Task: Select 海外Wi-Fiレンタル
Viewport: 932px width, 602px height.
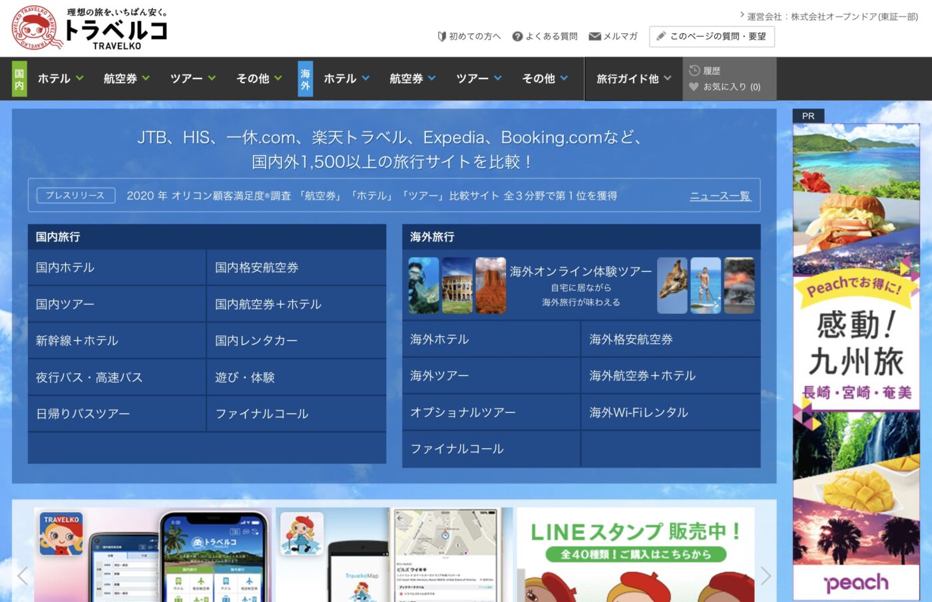Action: tap(671, 412)
